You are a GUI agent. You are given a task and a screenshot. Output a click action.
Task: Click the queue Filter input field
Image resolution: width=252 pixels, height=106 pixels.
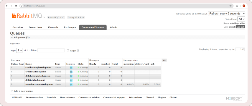click(x=51, y=50)
